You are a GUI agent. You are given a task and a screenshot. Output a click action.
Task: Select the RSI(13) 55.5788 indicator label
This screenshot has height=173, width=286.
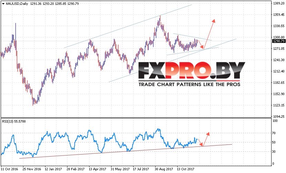pyautogui.click(x=14, y=121)
